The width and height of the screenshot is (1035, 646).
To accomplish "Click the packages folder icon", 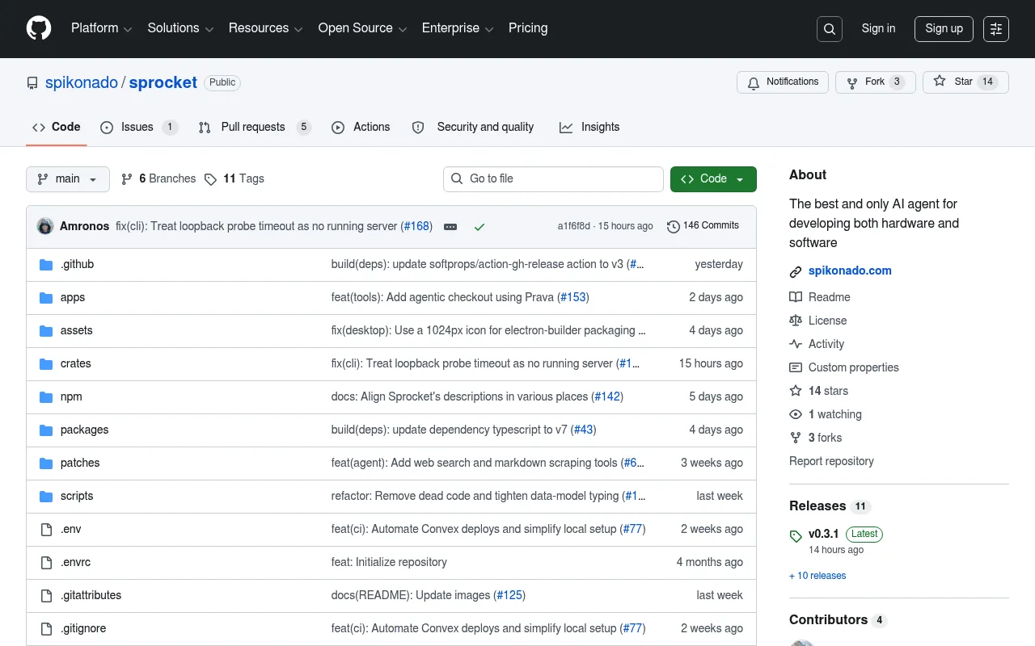I will (46, 430).
